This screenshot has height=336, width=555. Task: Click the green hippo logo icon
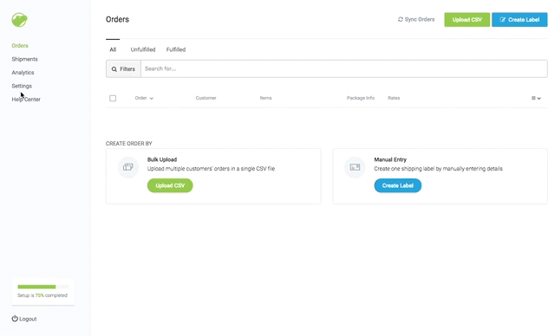(x=19, y=20)
